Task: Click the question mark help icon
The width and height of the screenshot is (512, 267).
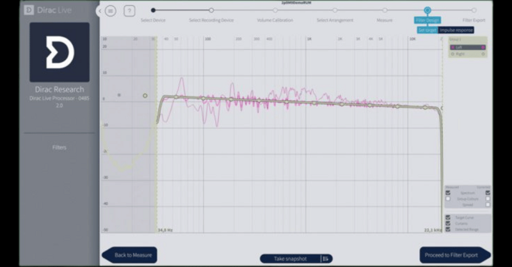Action: (129, 11)
